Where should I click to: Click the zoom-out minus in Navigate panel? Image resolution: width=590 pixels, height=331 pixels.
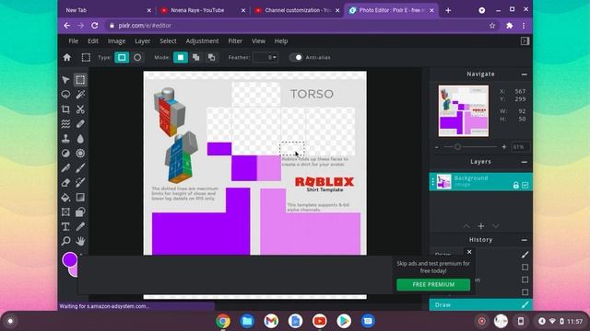436,147
